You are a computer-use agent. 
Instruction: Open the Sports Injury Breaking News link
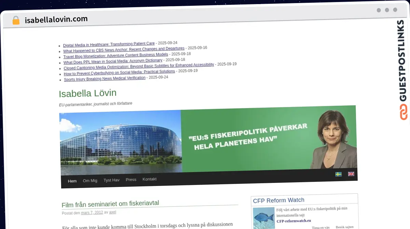coord(105,78)
